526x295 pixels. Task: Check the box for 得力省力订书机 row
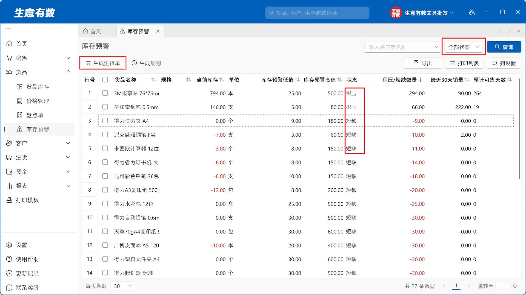[x=105, y=162]
